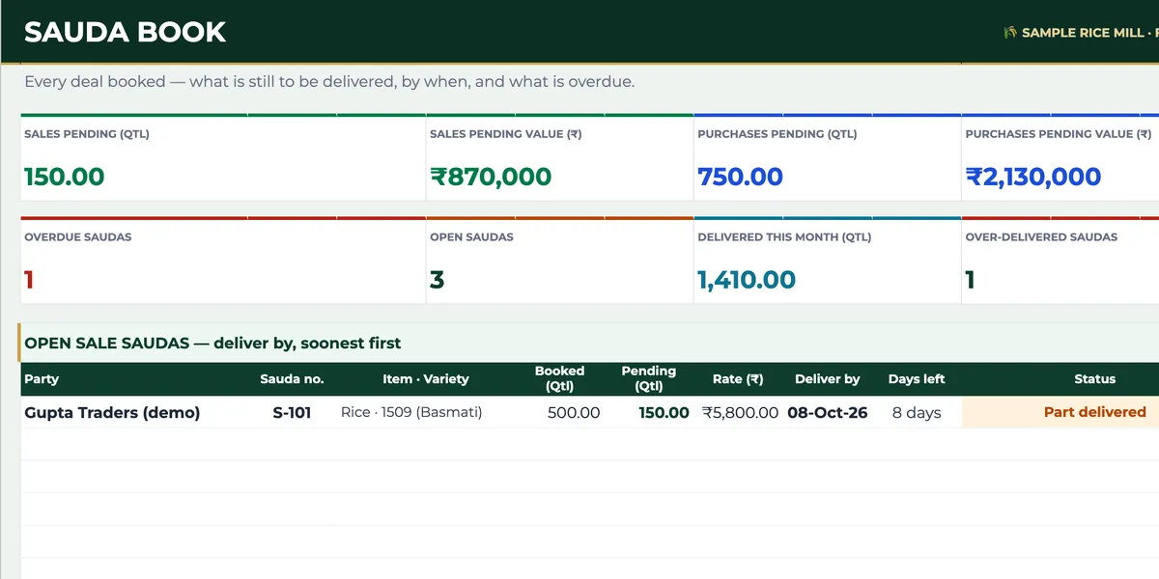The height and width of the screenshot is (579, 1159).
Task: Click the Item · Variety column header
Action: [x=425, y=379]
